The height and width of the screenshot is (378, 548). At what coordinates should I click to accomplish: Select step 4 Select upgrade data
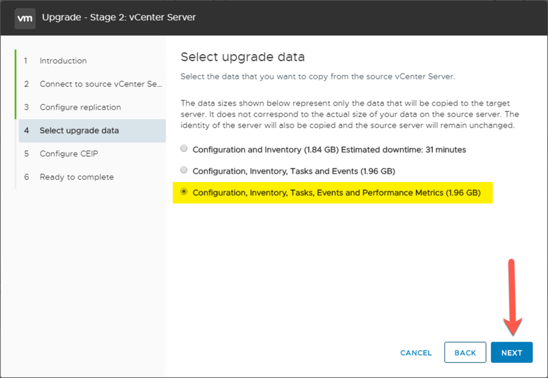[x=79, y=131]
